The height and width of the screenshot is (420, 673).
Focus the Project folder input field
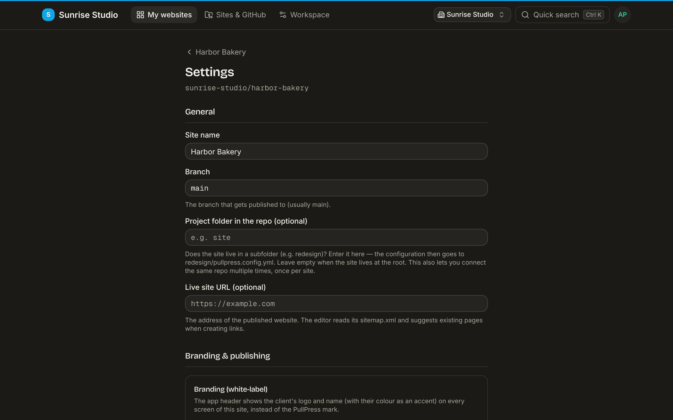pos(336,238)
